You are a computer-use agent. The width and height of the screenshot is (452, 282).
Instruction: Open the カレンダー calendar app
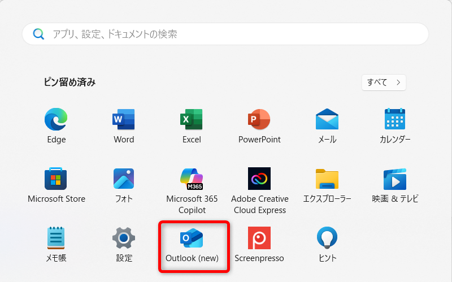[x=395, y=120]
